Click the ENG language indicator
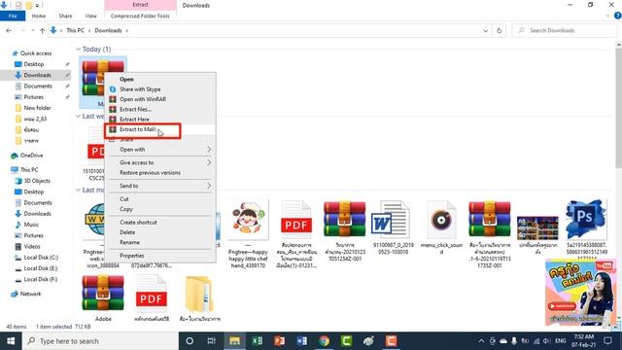The width and height of the screenshot is (622, 350). point(560,341)
